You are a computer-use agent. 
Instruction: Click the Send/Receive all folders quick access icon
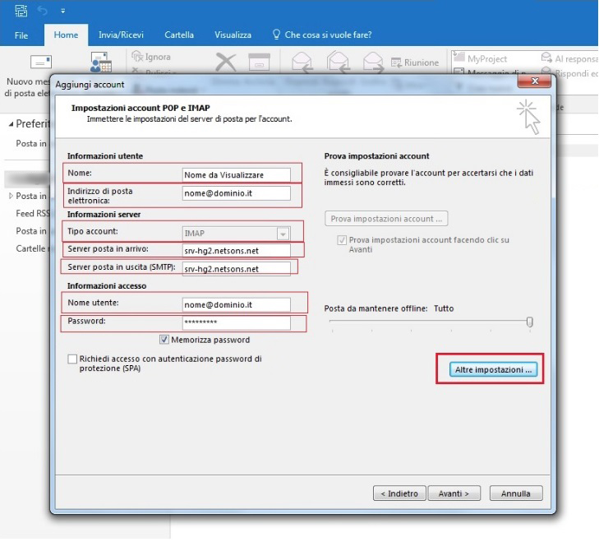click(21, 12)
